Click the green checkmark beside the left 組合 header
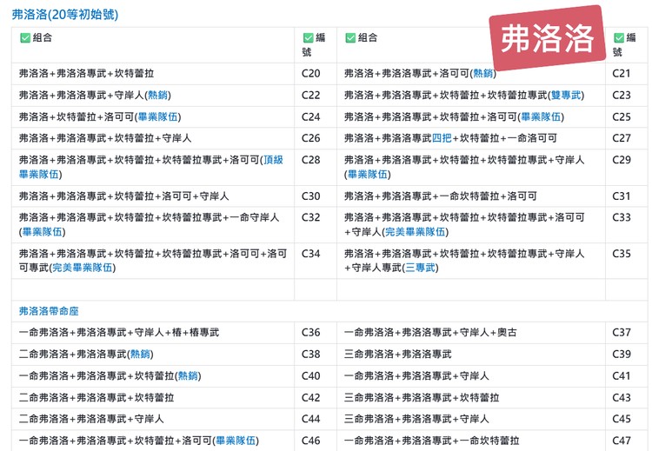 (x=24, y=38)
